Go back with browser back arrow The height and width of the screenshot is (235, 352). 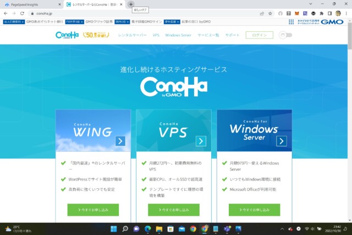5,13
